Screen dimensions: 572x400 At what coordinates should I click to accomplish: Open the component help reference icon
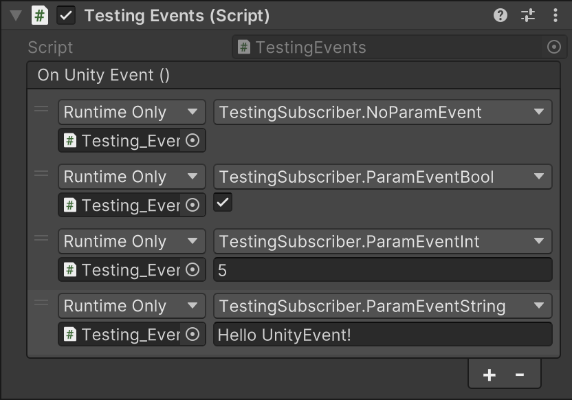coord(500,15)
